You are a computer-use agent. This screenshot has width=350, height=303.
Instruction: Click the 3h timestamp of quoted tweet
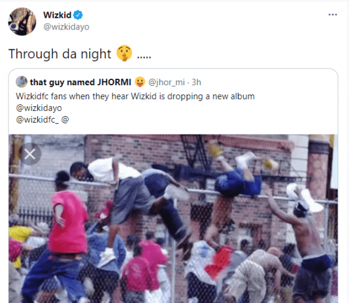point(197,82)
